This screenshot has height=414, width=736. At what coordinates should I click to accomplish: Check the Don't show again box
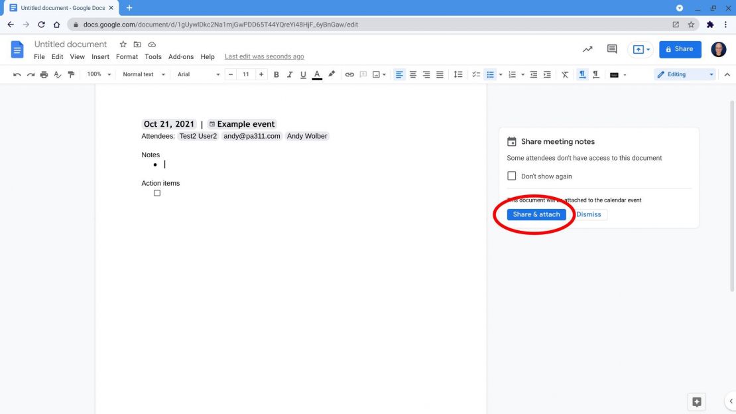[x=511, y=176]
